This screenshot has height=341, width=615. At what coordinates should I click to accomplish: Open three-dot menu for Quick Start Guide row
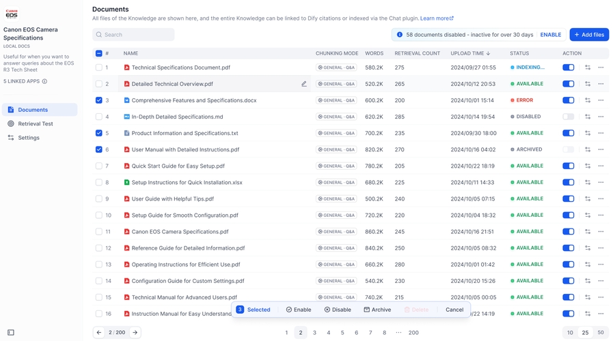601,166
